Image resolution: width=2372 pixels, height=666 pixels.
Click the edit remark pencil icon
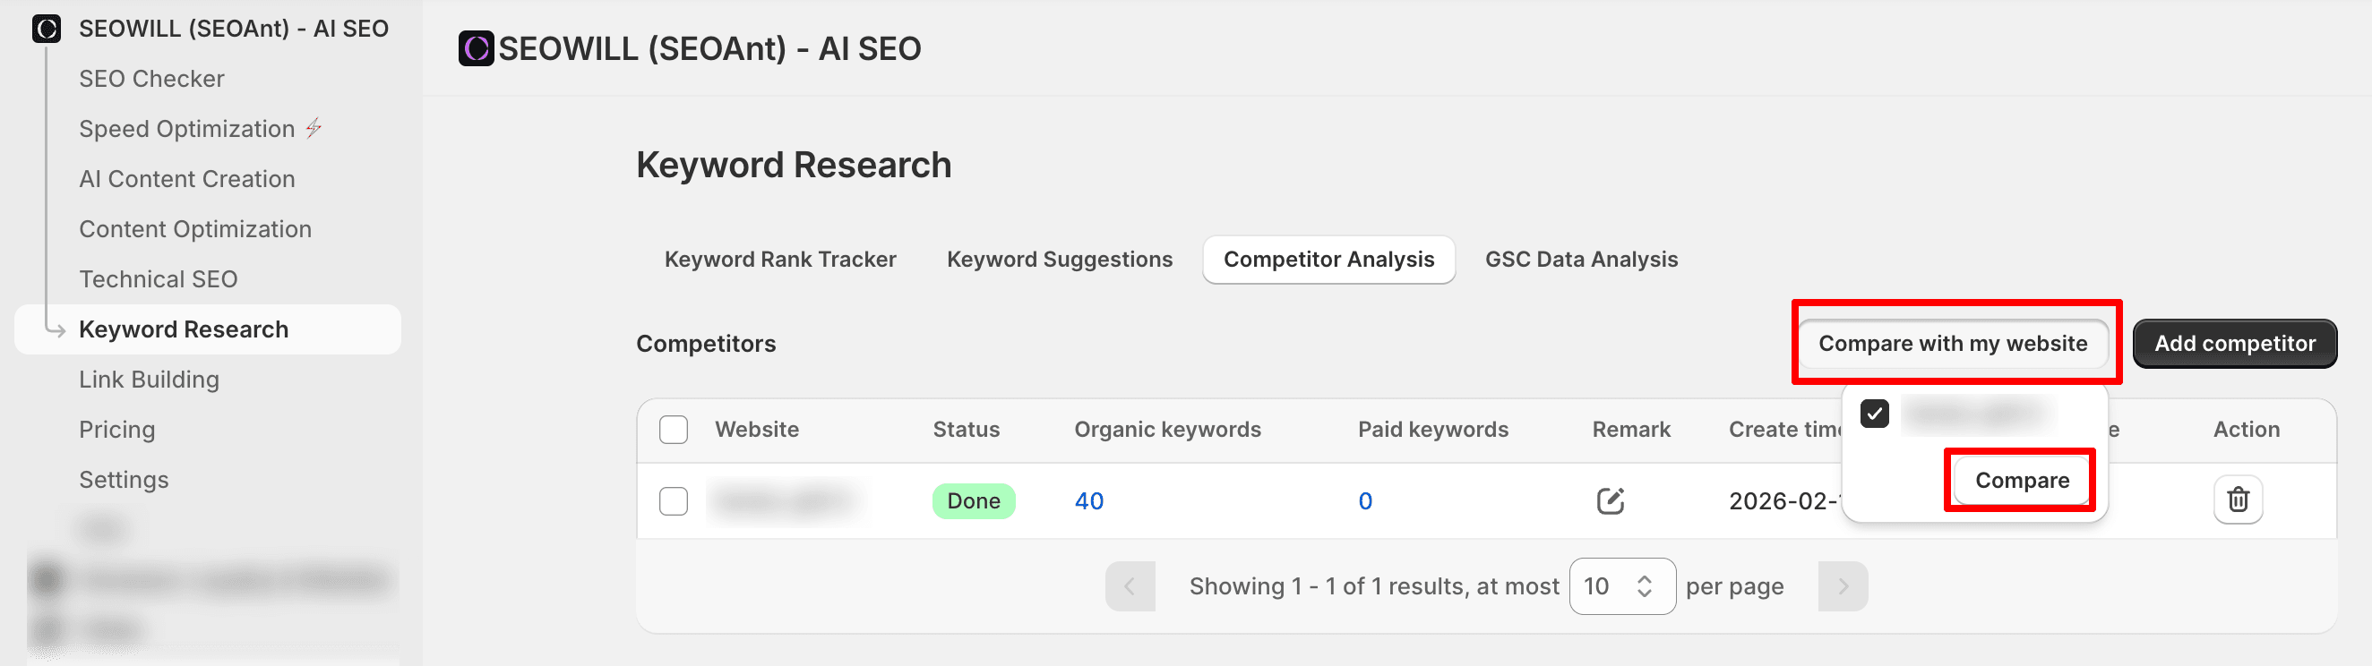click(1610, 500)
